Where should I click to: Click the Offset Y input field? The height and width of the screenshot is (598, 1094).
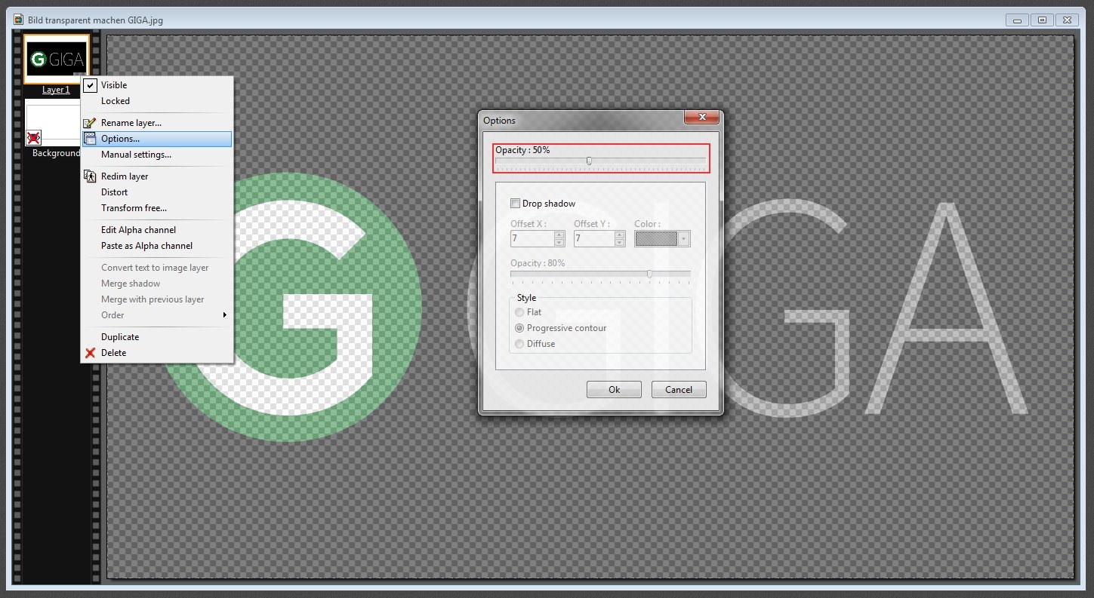(594, 238)
